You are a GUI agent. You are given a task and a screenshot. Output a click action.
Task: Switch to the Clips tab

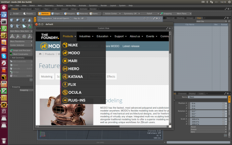click(x=199, y=18)
